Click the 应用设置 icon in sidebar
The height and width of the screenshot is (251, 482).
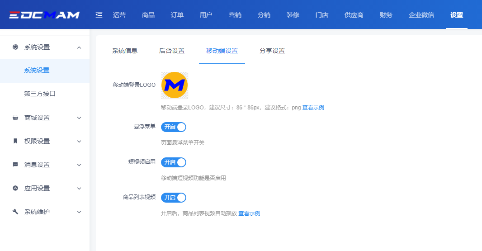coord(15,188)
